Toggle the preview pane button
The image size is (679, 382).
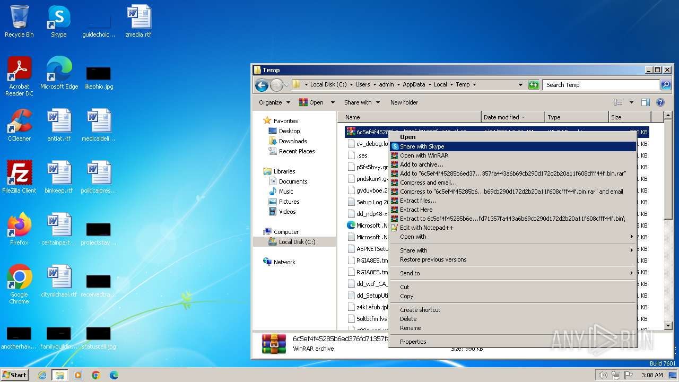click(646, 102)
